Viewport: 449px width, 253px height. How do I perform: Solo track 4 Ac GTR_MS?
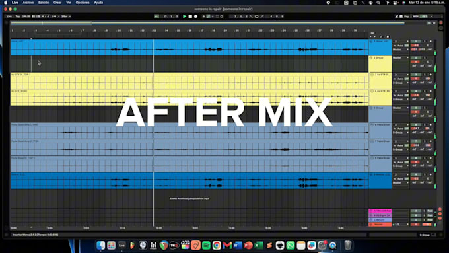425,91
